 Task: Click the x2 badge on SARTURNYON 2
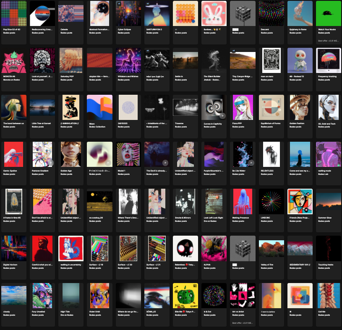[x=148, y=4]
